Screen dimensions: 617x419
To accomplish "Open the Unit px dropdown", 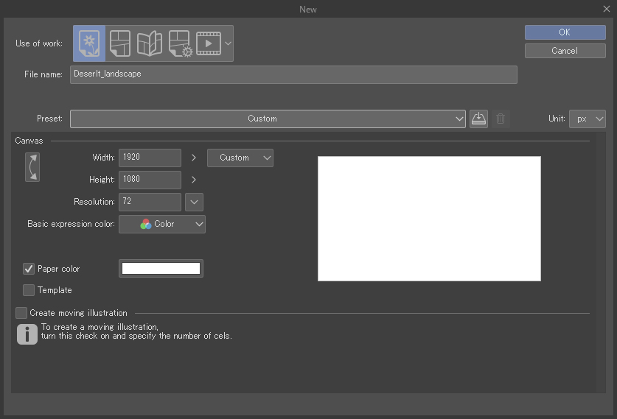I will [x=588, y=119].
